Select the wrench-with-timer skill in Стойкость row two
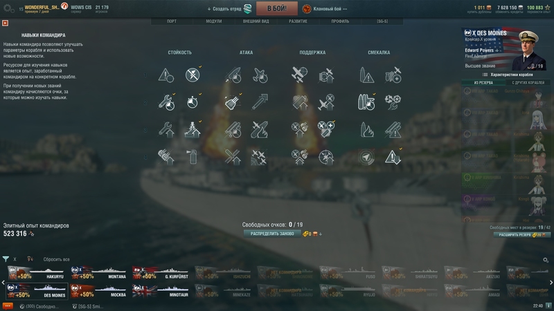This screenshot has width=554, height=311. (166, 102)
